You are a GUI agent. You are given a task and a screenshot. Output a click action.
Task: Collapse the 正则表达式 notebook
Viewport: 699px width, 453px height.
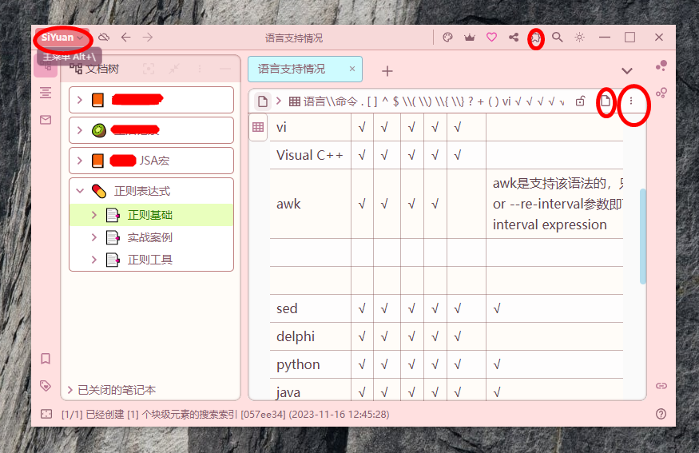[80, 191]
